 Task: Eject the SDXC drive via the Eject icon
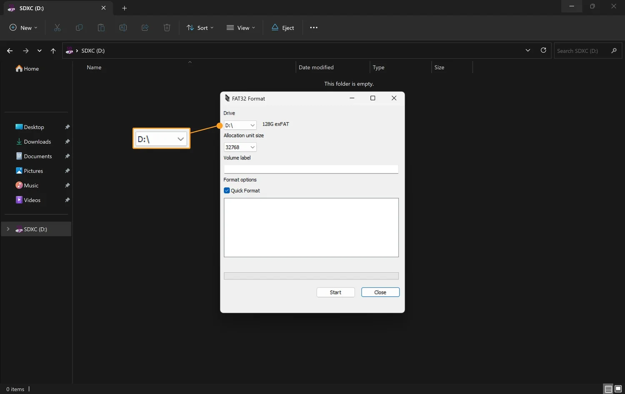pos(282,27)
